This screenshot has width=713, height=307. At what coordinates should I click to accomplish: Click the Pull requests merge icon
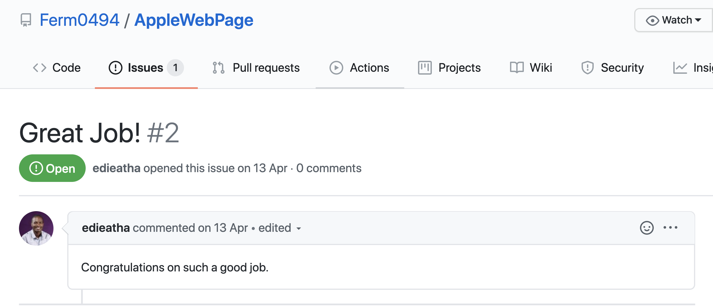click(x=218, y=68)
